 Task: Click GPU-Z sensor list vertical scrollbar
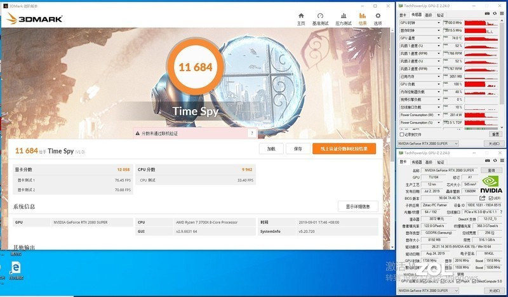click(x=502, y=63)
